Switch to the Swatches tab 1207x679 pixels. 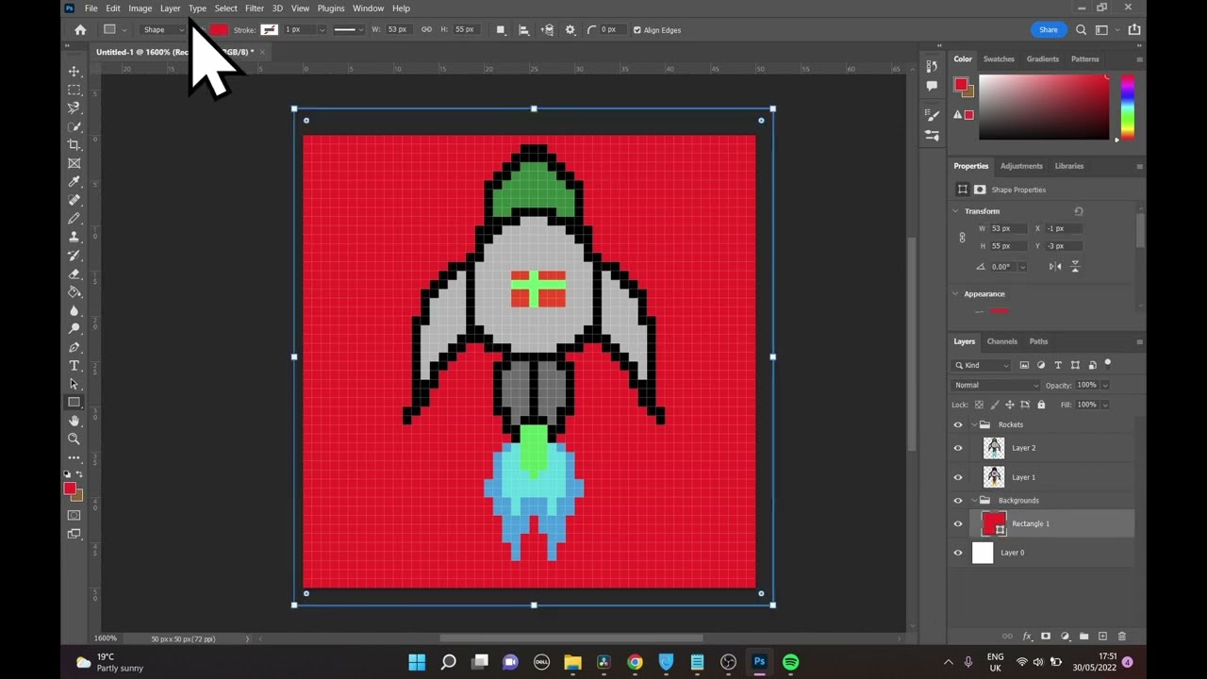point(999,58)
